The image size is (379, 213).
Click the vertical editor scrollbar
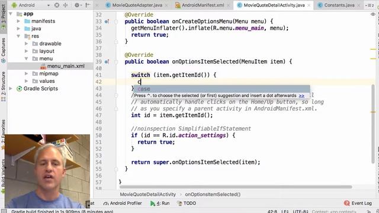(373, 124)
